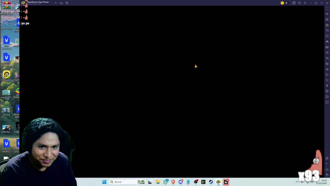The height and width of the screenshot is (186, 330).
Task: Open BlueStacks multi-instance manager robot icon
Action: pyautogui.click(x=327, y=42)
